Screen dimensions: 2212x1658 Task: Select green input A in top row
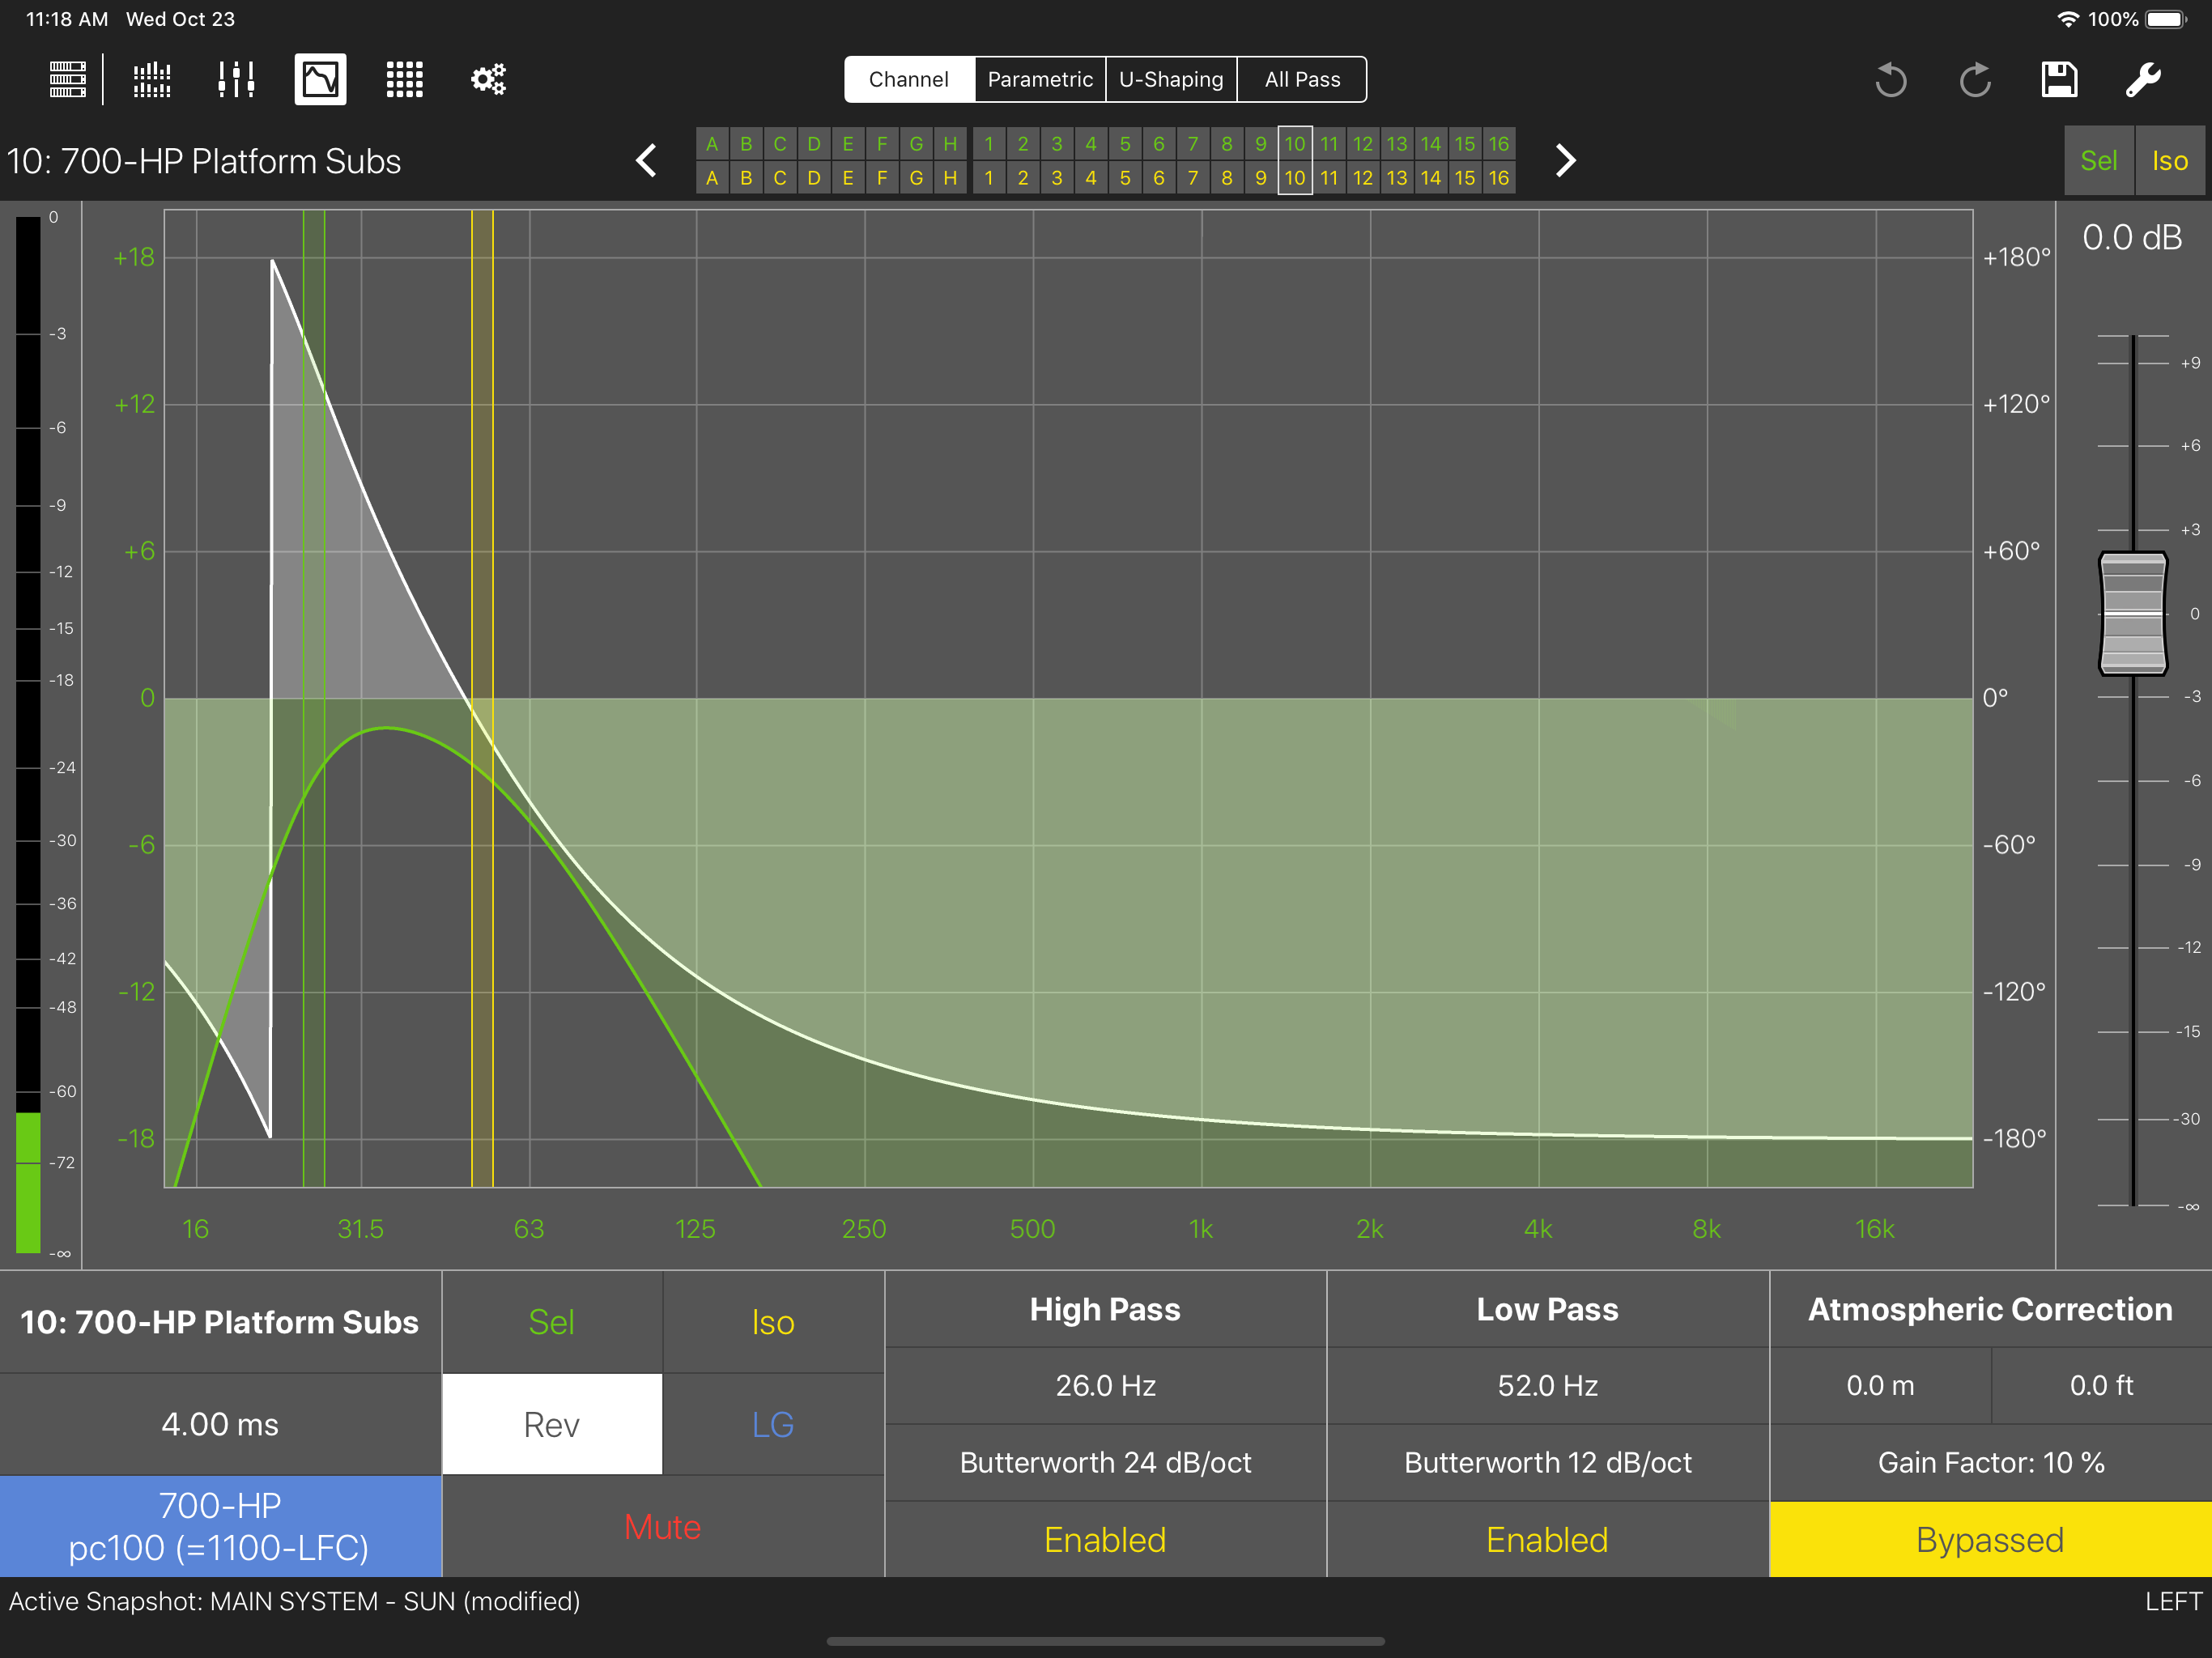tap(712, 143)
